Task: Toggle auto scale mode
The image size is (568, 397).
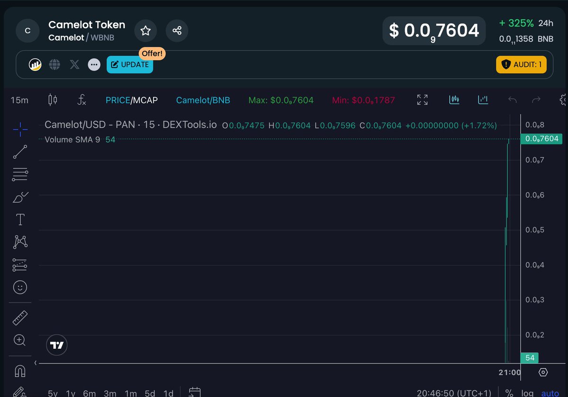Action: 550,393
